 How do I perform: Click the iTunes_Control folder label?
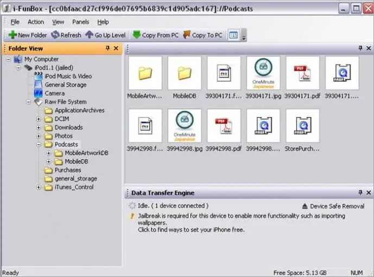pyautogui.click(x=74, y=187)
